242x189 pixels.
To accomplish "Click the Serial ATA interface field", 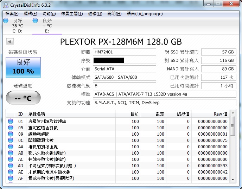I will click(125, 69).
